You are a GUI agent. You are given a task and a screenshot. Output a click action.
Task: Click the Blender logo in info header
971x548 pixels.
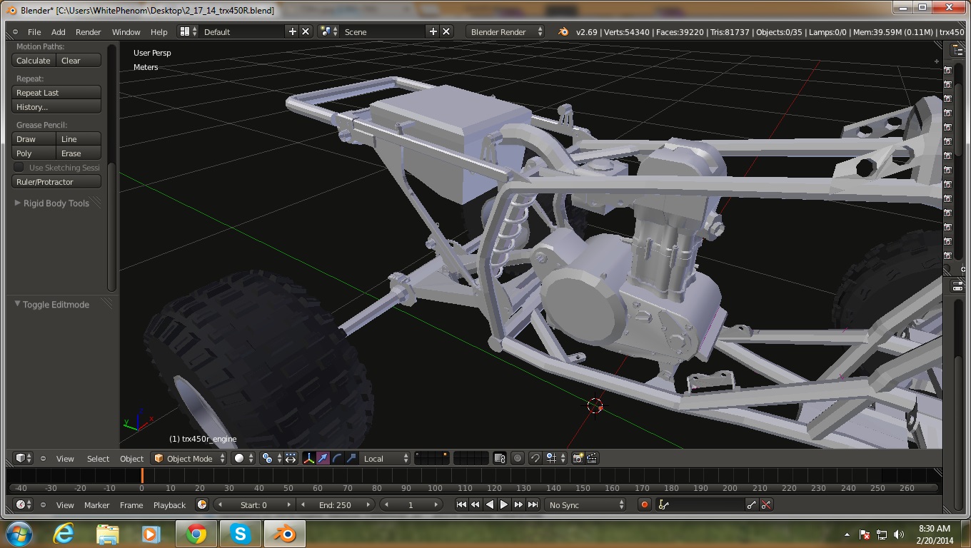pyautogui.click(x=563, y=31)
